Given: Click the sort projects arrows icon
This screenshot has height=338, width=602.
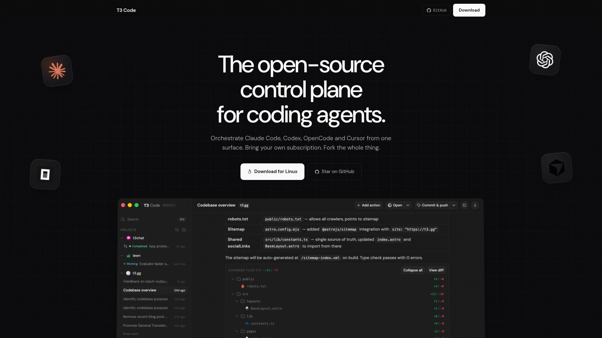Looking at the screenshot, I should pyautogui.click(x=177, y=230).
